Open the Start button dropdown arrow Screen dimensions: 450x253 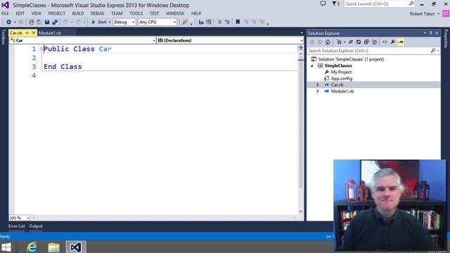click(110, 22)
